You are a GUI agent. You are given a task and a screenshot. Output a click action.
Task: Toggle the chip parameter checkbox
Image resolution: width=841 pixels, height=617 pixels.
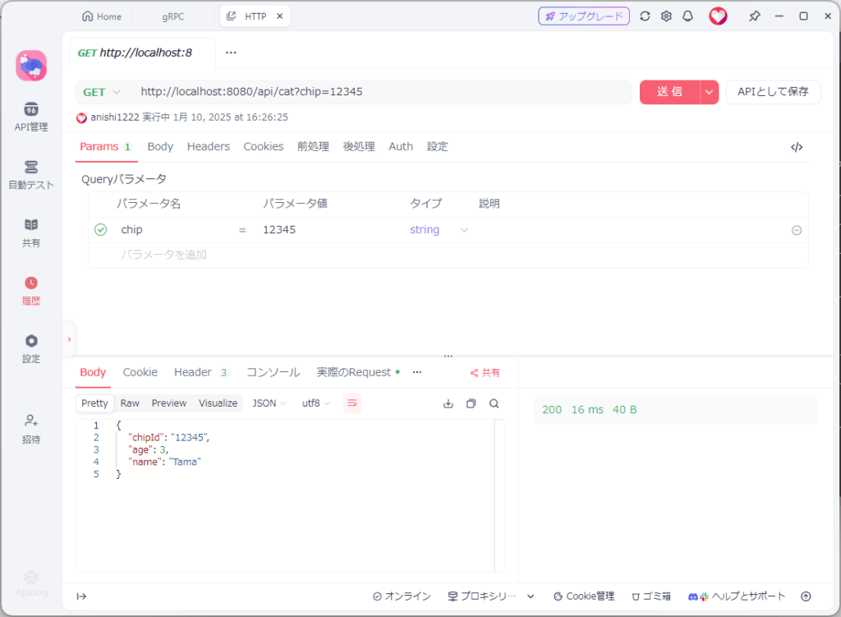click(101, 230)
